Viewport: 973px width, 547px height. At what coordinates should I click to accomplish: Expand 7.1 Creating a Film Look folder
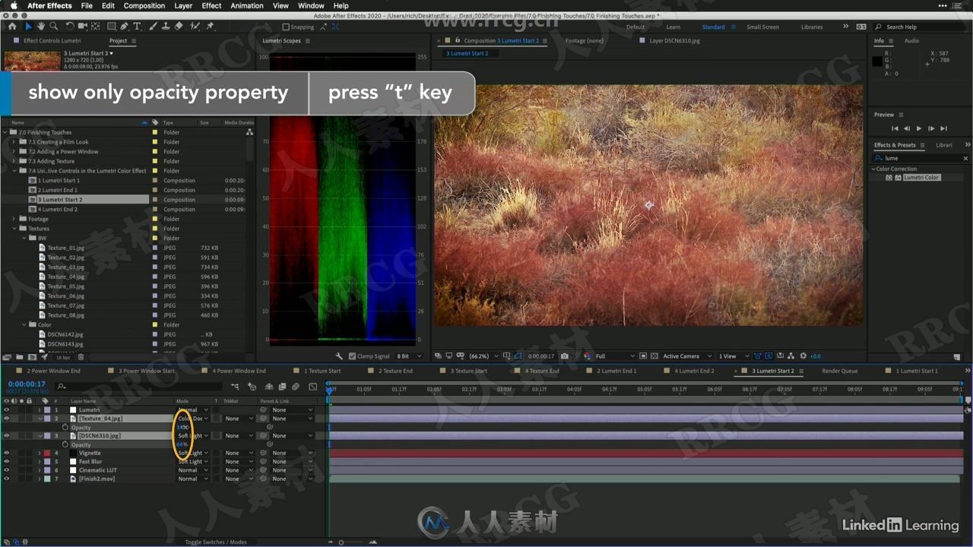(14, 142)
